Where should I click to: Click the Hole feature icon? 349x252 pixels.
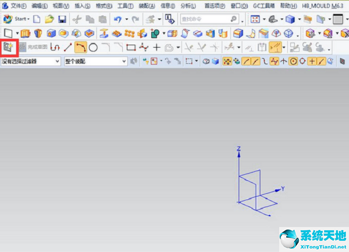[x=51, y=34]
